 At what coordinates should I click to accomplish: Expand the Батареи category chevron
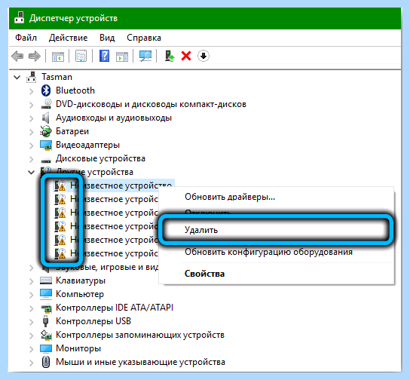tap(32, 132)
